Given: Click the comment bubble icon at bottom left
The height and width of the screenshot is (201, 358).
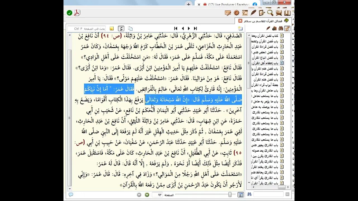Looking at the screenshot, I should point(71,195).
